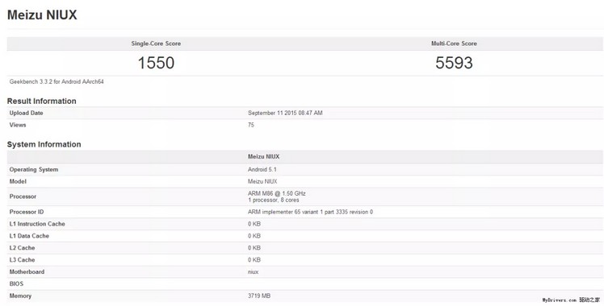This screenshot has width=604, height=306.
Task: Click the Result Information heading
Action: pos(42,101)
